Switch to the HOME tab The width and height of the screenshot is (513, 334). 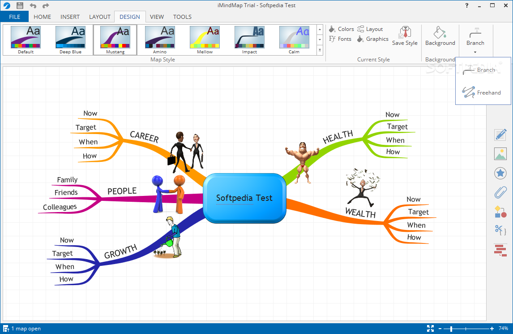tap(42, 17)
